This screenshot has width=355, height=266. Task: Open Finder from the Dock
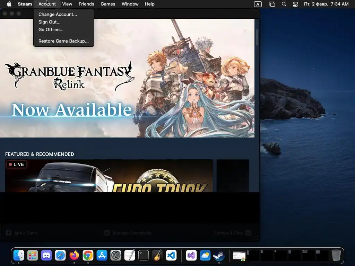point(19,255)
